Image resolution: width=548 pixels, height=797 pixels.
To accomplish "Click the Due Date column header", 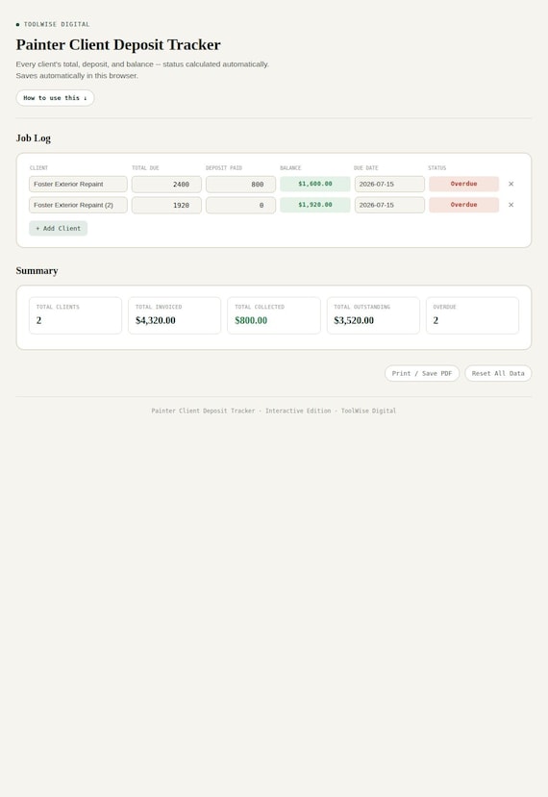I will pyautogui.click(x=366, y=167).
